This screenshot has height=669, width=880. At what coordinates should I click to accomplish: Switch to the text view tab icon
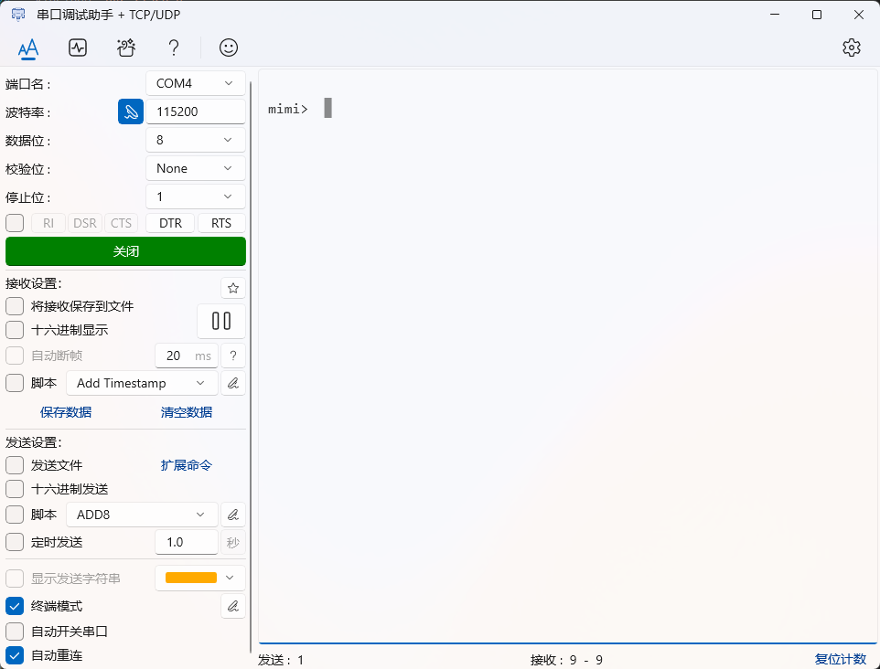pos(28,48)
